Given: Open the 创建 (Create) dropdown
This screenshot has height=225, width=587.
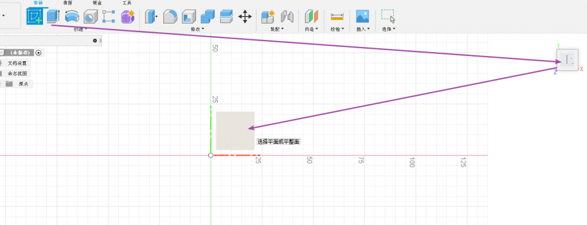Looking at the screenshot, I should point(80,29).
